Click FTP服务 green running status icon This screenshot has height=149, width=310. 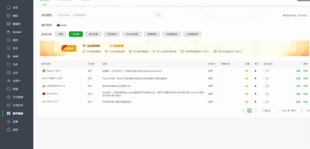point(256,78)
